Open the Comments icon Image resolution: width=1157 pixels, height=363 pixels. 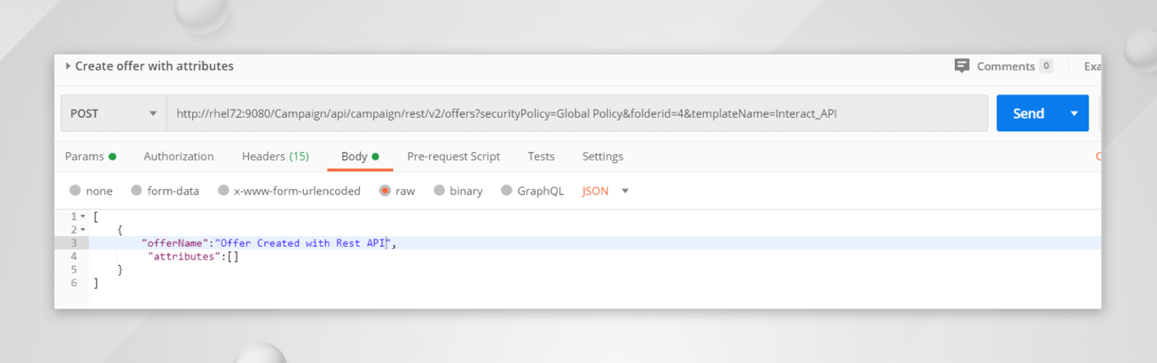962,66
